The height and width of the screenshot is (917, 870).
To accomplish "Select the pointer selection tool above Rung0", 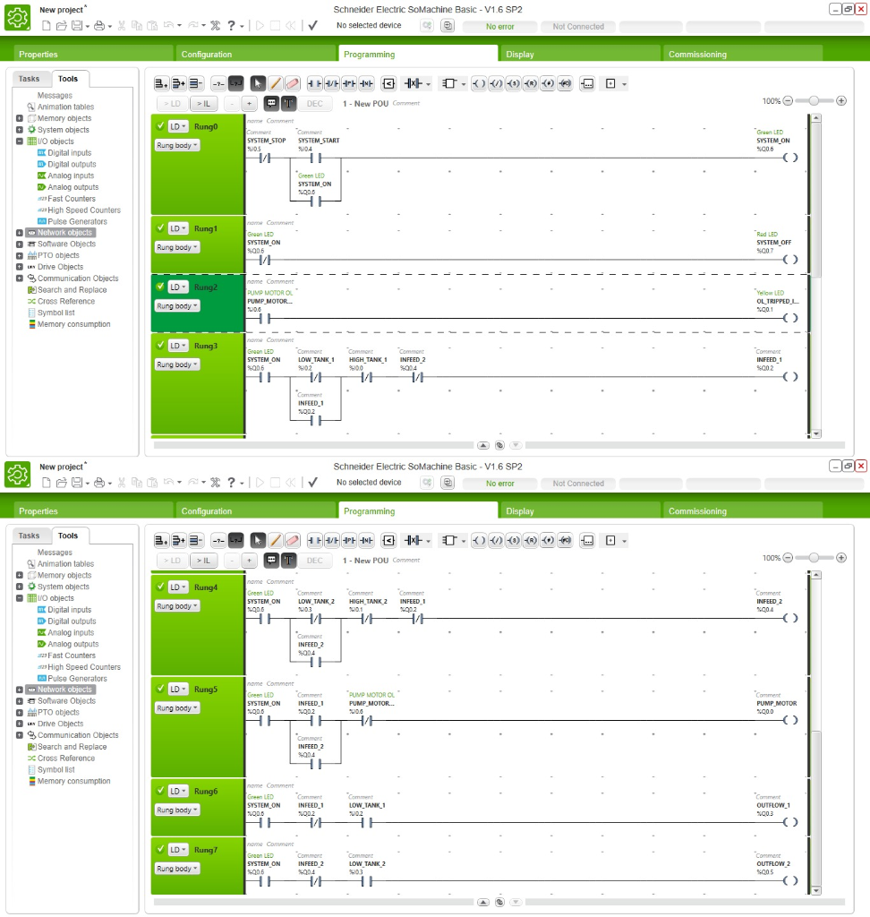I will pyautogui.click(x=259, y=83).
